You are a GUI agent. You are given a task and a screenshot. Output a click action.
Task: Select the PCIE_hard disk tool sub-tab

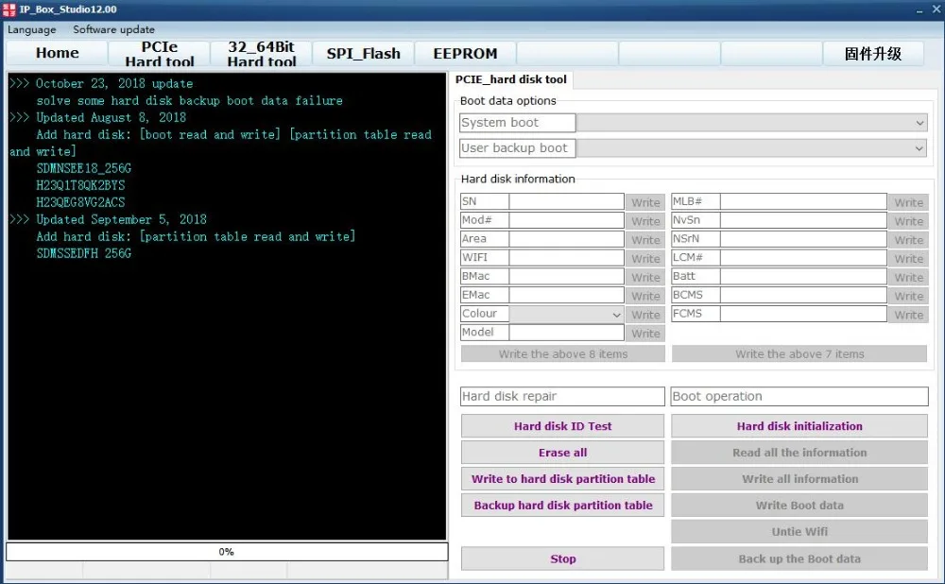[x=510, y=79]
